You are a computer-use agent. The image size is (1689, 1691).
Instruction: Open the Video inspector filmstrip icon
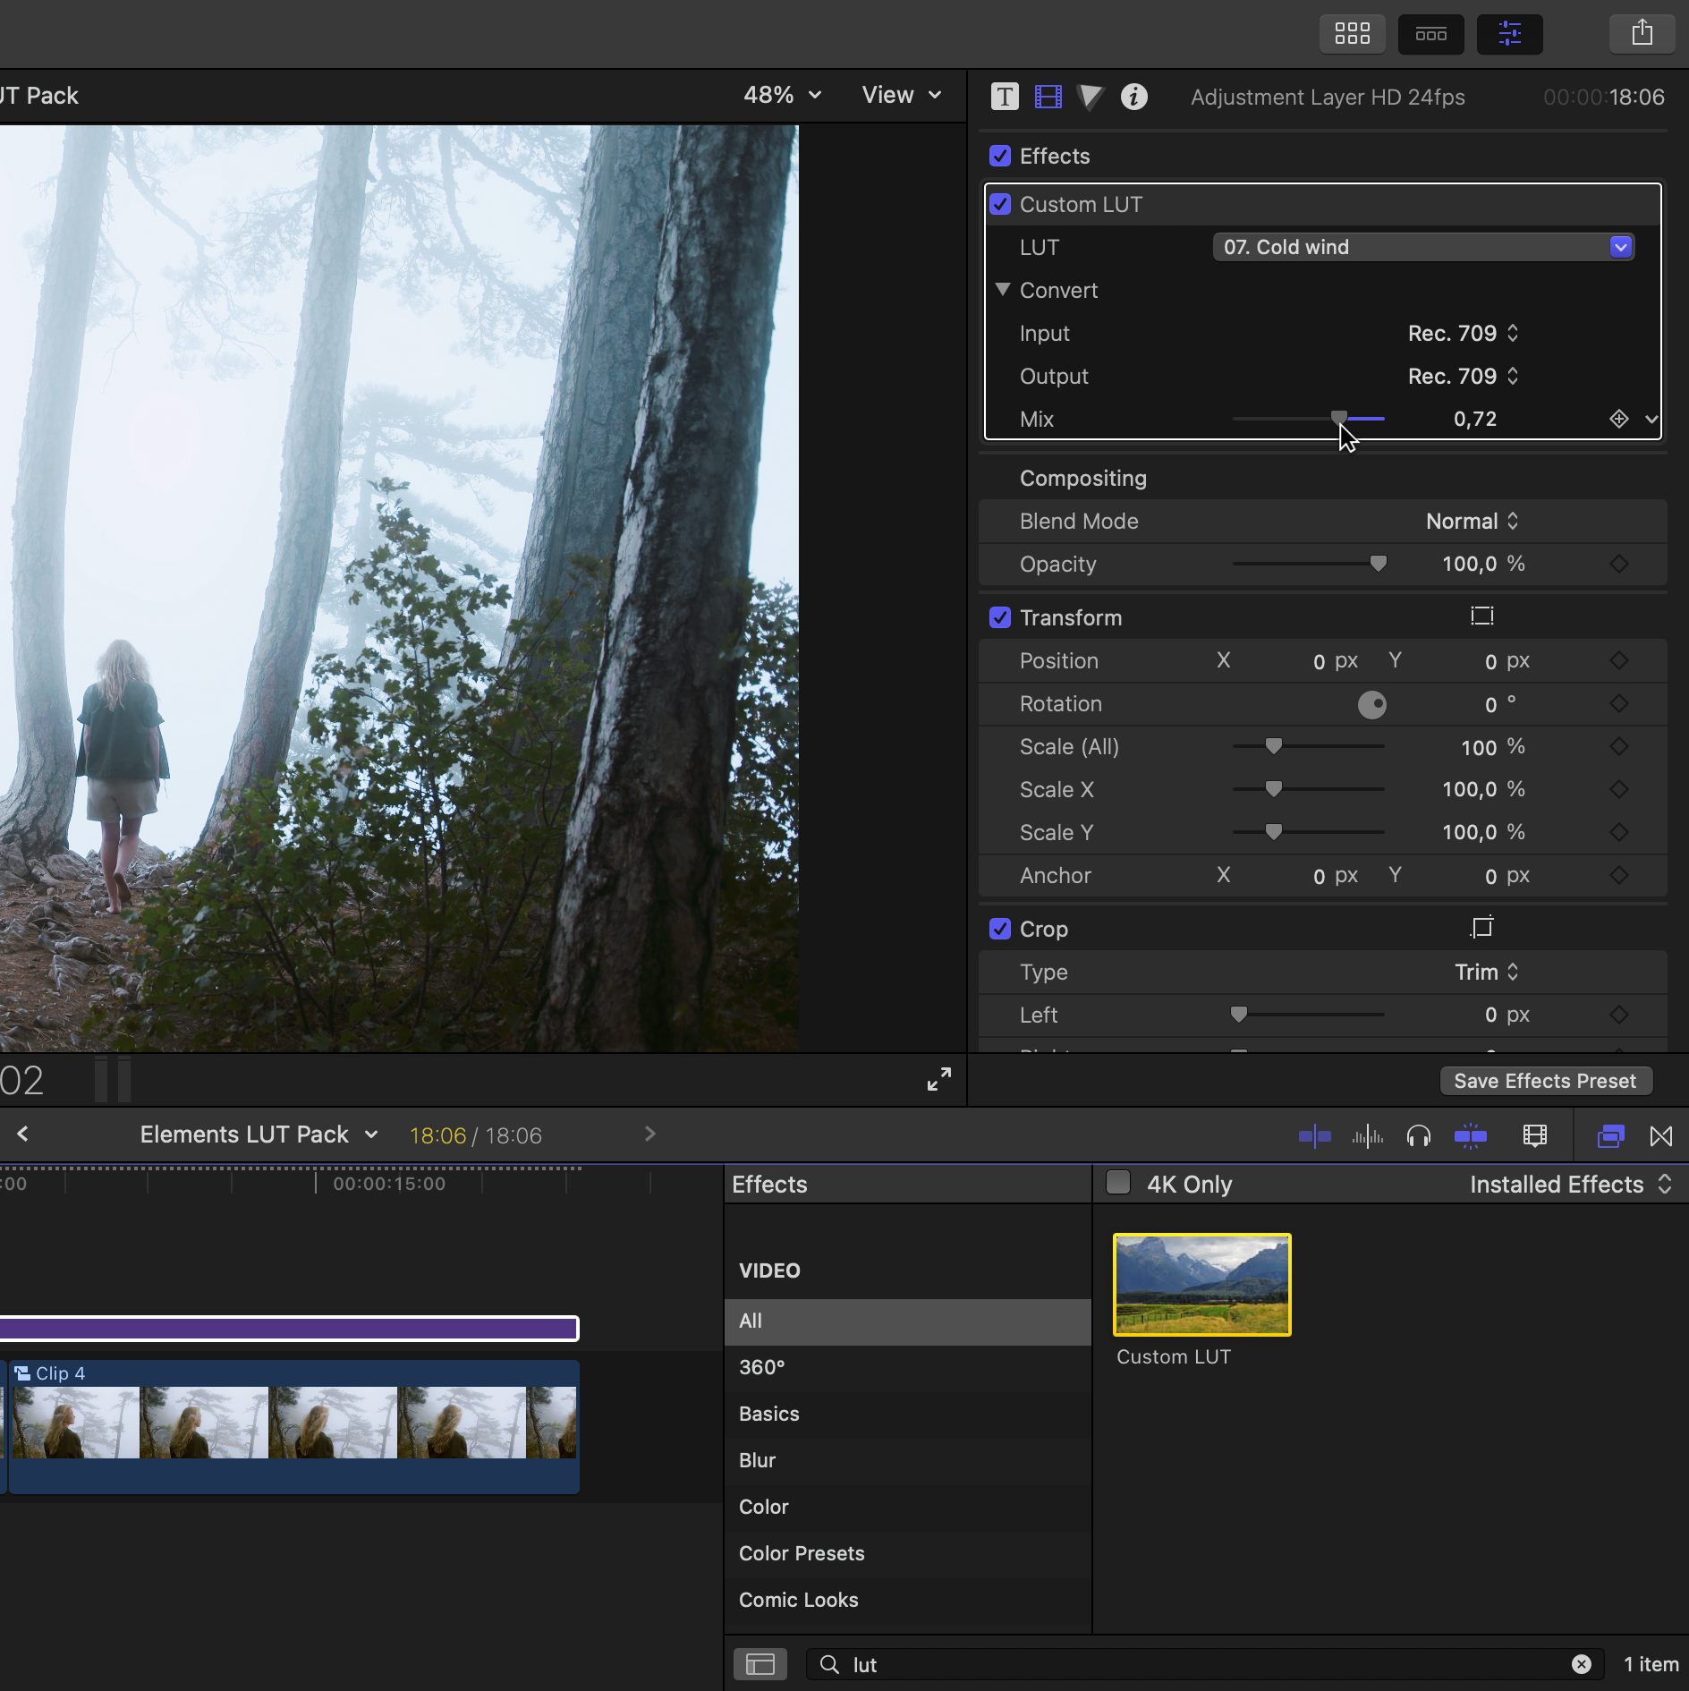(x=1048, y=97)
